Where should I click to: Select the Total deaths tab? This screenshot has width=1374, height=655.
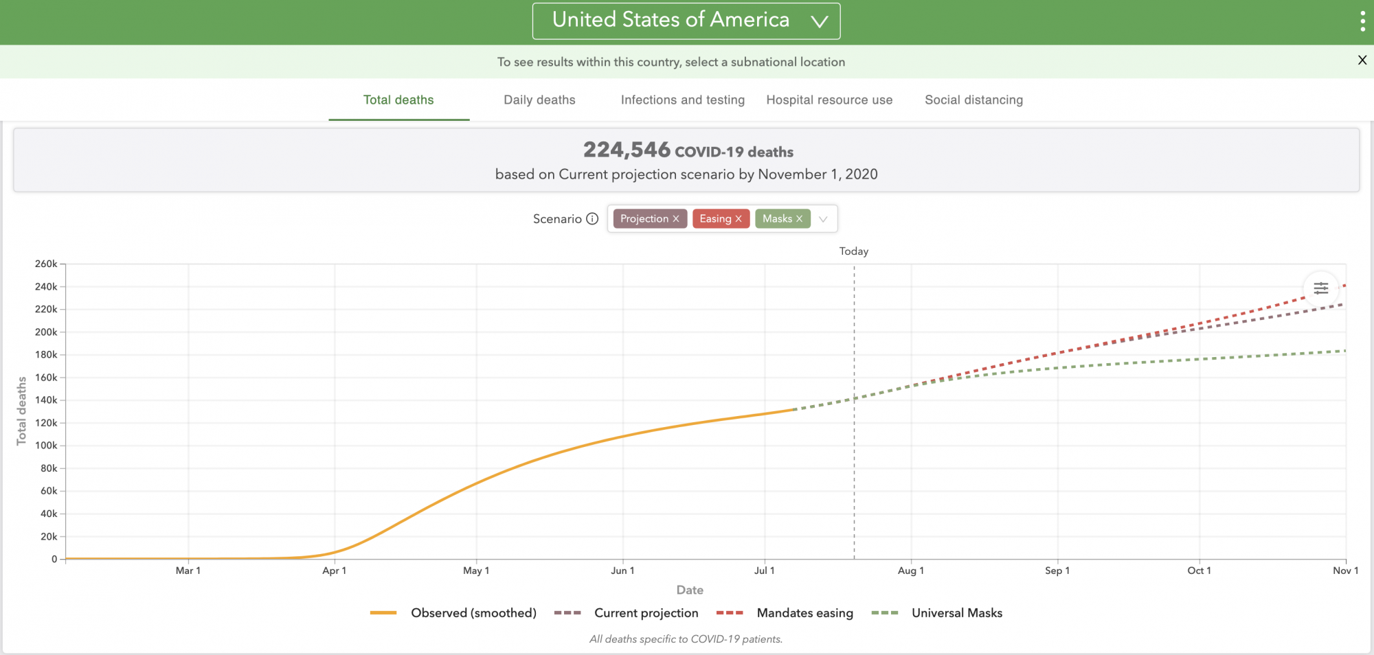click(398, 100)
